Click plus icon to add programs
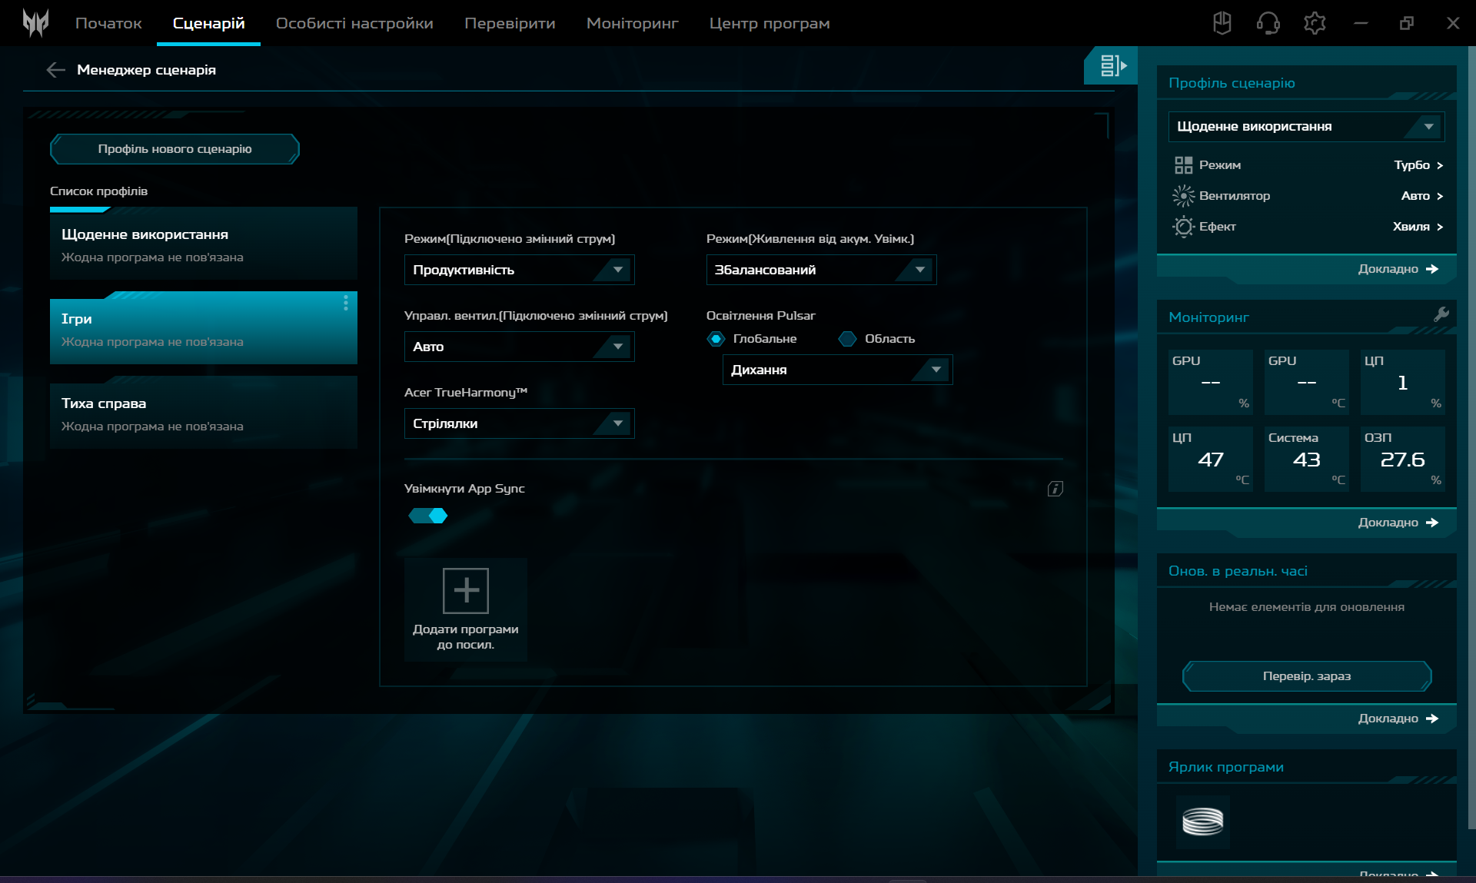 465,591
